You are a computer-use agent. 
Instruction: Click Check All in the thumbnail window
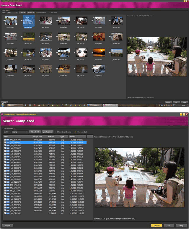click(23, 13)
